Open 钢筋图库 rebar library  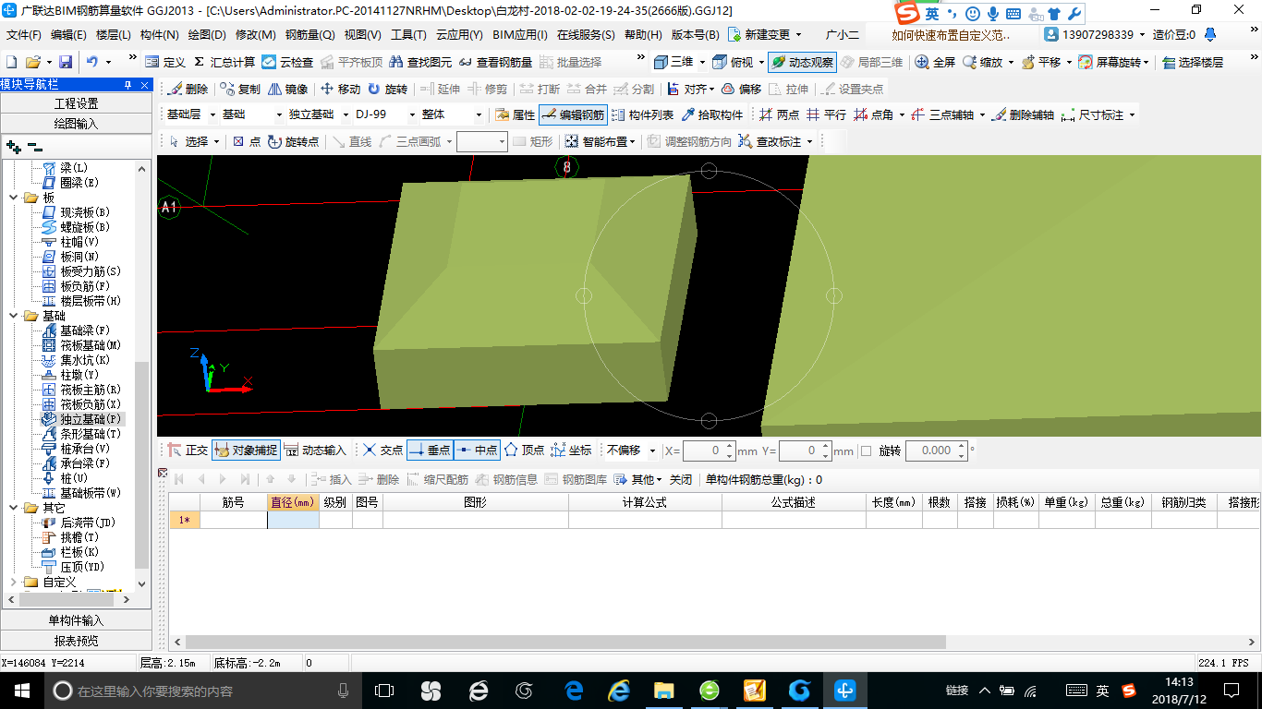(x=576, y=479)
